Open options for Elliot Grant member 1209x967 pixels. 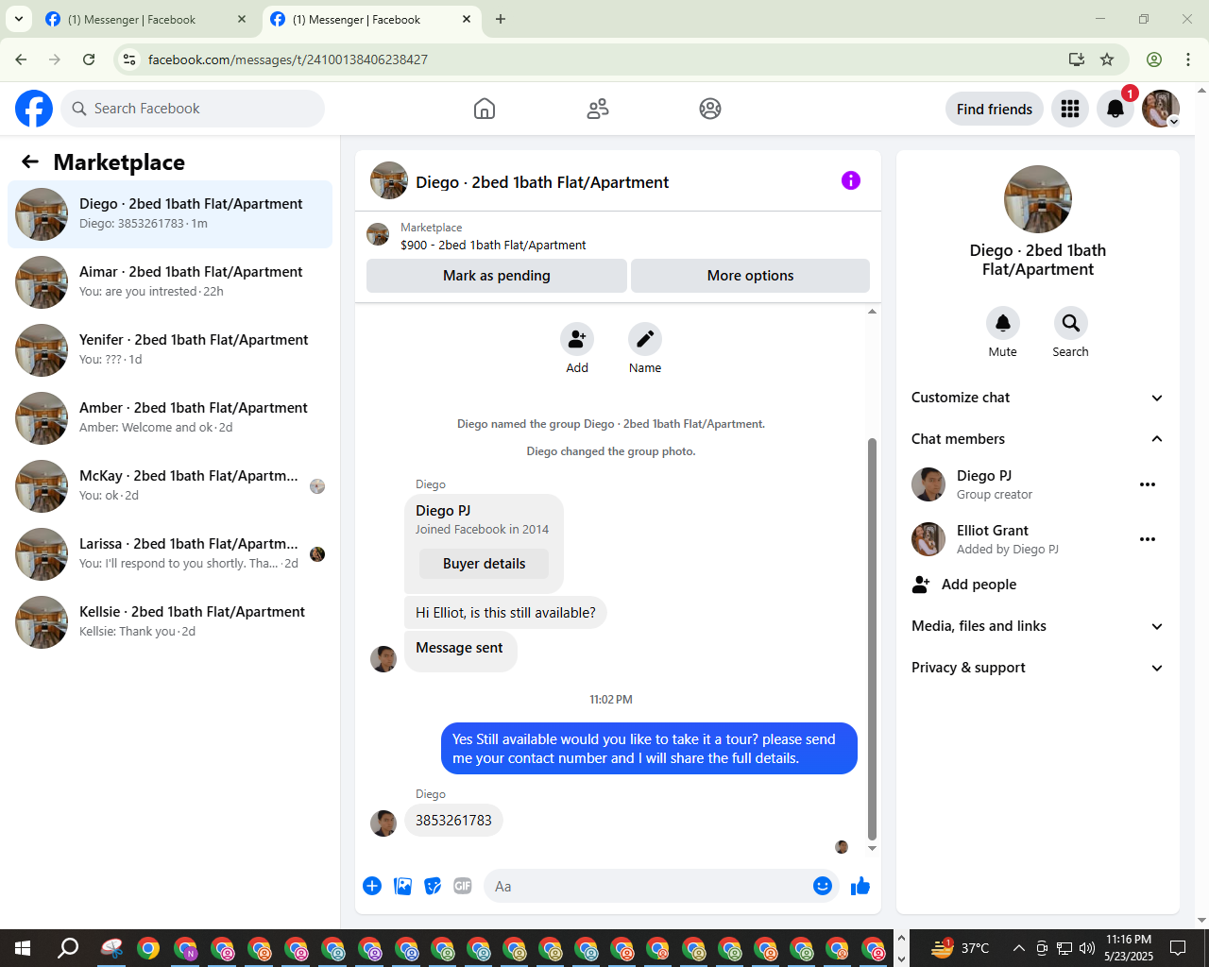tap(1148, 539)
